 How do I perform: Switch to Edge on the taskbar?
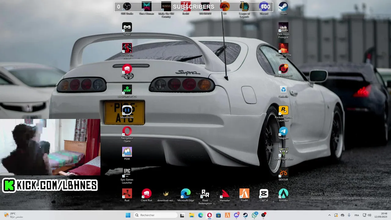pos(200,215)
